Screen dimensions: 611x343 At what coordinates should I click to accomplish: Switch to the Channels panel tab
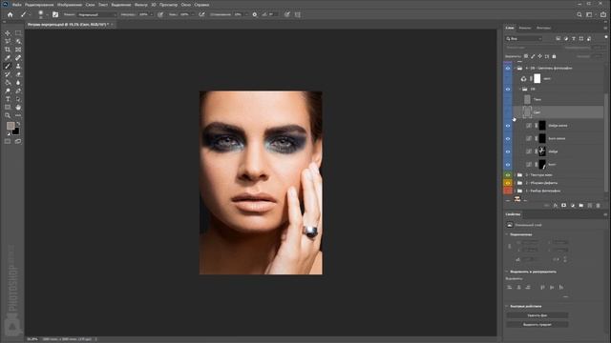tap(524, 28)
